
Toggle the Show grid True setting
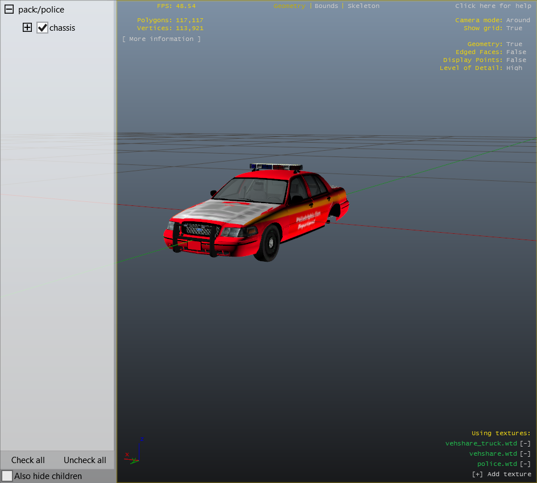click(514, 28)
